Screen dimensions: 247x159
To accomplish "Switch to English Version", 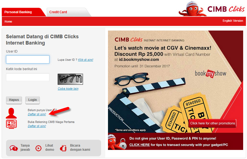I will [x=233, y=21].
